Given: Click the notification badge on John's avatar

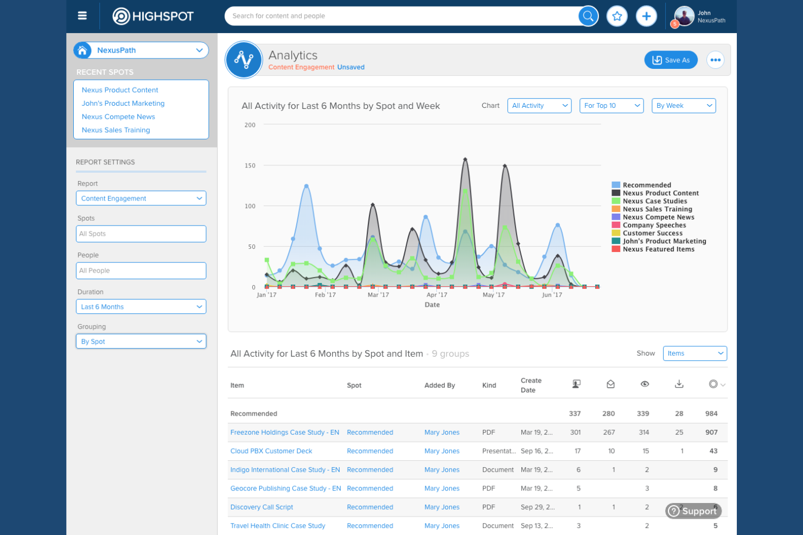Looking at the screenshot, I should coord(675,24).
